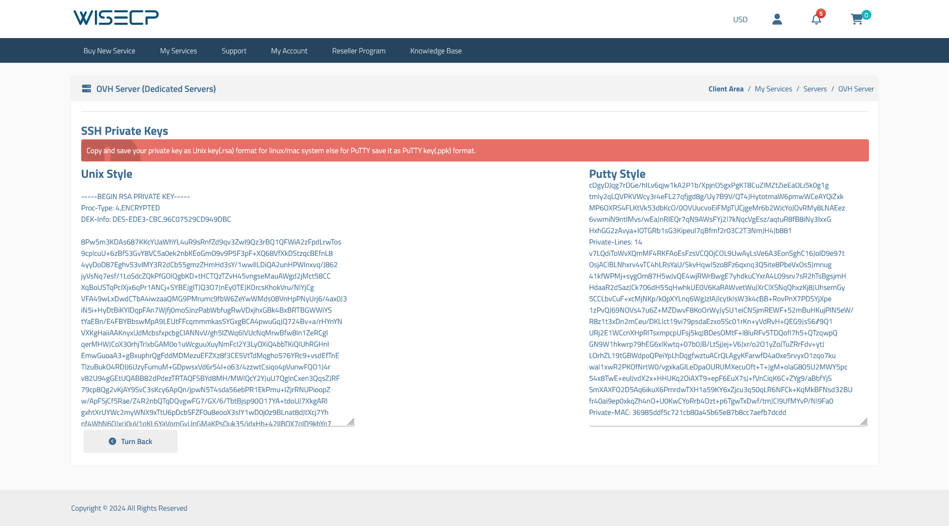Open the Support menu
Viewport: 949px width, 526px height.
(x=234, y=50)
